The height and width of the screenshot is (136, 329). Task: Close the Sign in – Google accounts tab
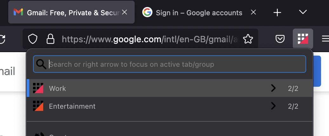253,12
